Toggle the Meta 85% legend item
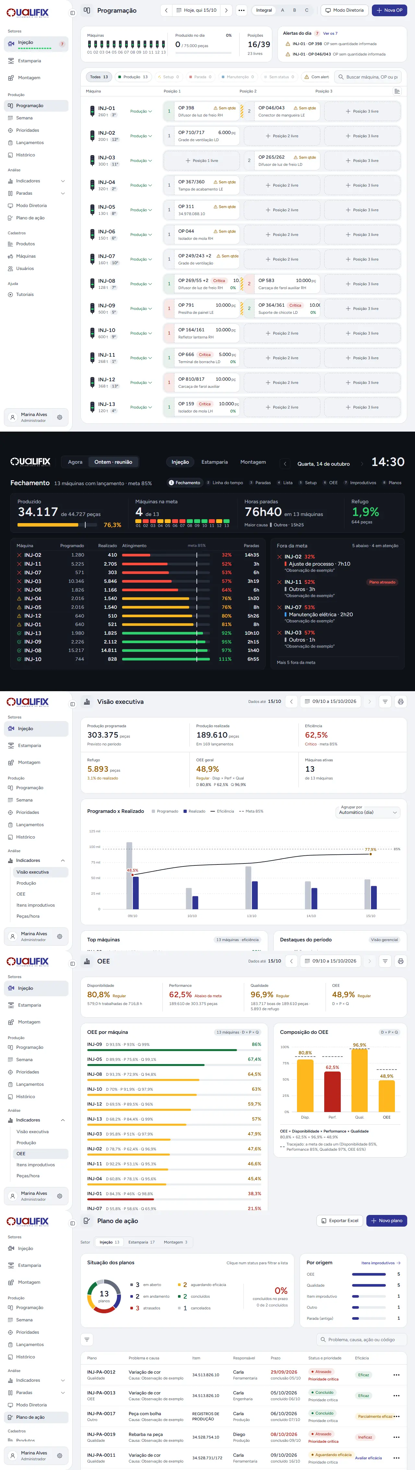415x1470 pixels. click(251, 811)
